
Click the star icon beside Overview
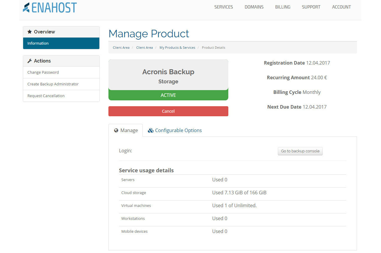[29, 32]
